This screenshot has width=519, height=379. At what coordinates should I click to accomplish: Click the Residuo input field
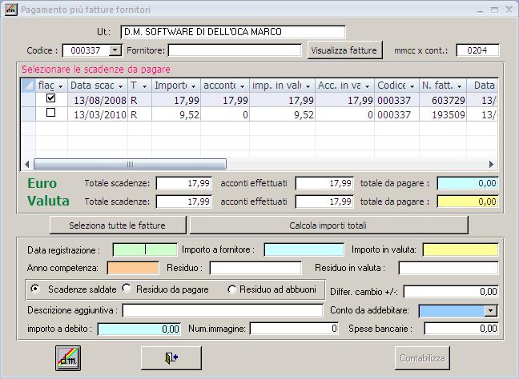(255, 268)
